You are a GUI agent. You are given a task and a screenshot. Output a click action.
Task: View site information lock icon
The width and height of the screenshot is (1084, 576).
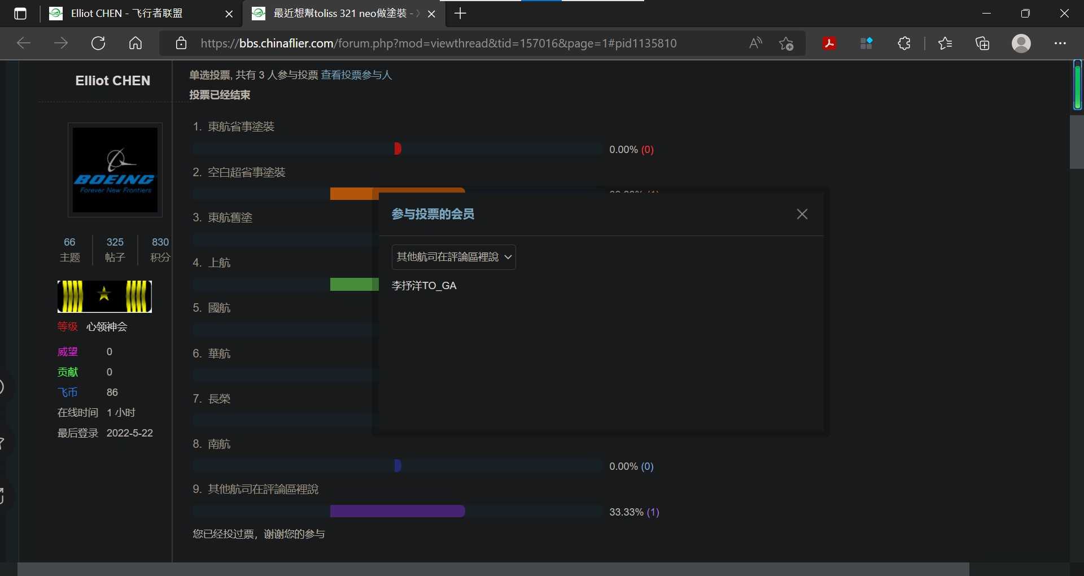tap(181, 43)
